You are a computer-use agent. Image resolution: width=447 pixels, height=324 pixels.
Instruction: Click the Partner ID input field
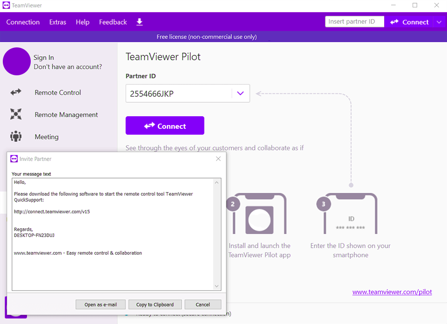(178, 93)
